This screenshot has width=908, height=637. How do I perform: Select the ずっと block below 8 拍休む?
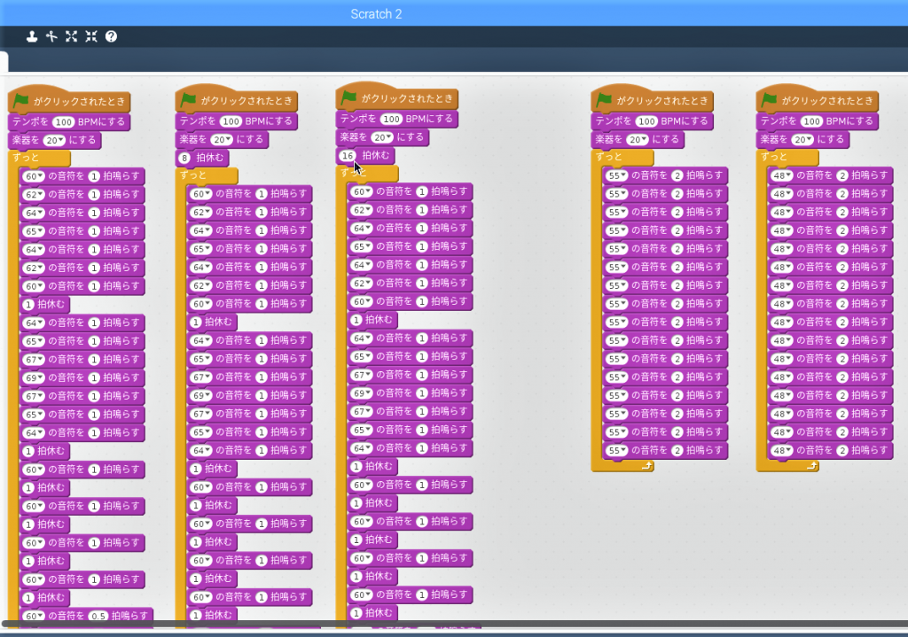click(x=207, y=175)
